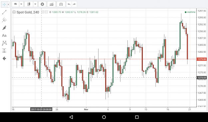The image size is (208, 122).
Task: Click the 1273.03 crosshair price label
Action: (202, 78)
